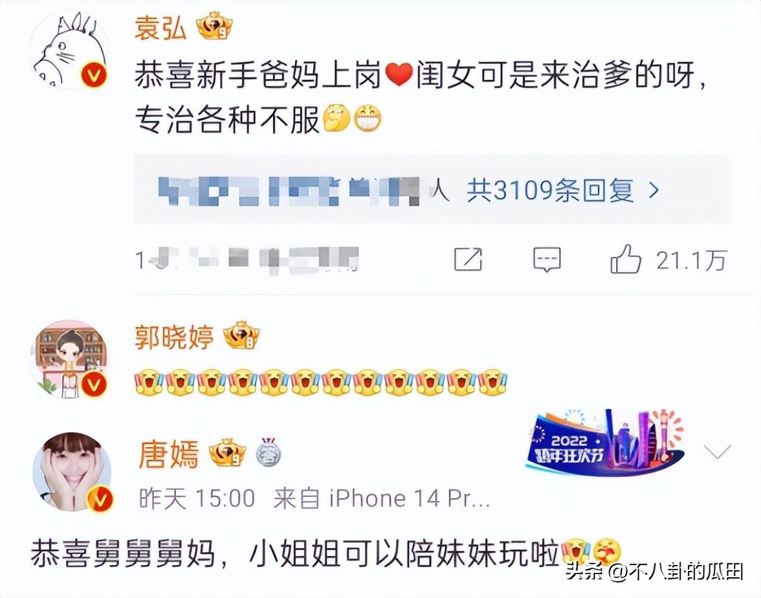This screenshot has height=598, width=761.
Task: Tap the comment reply icon beside 21.1万
Action: click(547, 259)
